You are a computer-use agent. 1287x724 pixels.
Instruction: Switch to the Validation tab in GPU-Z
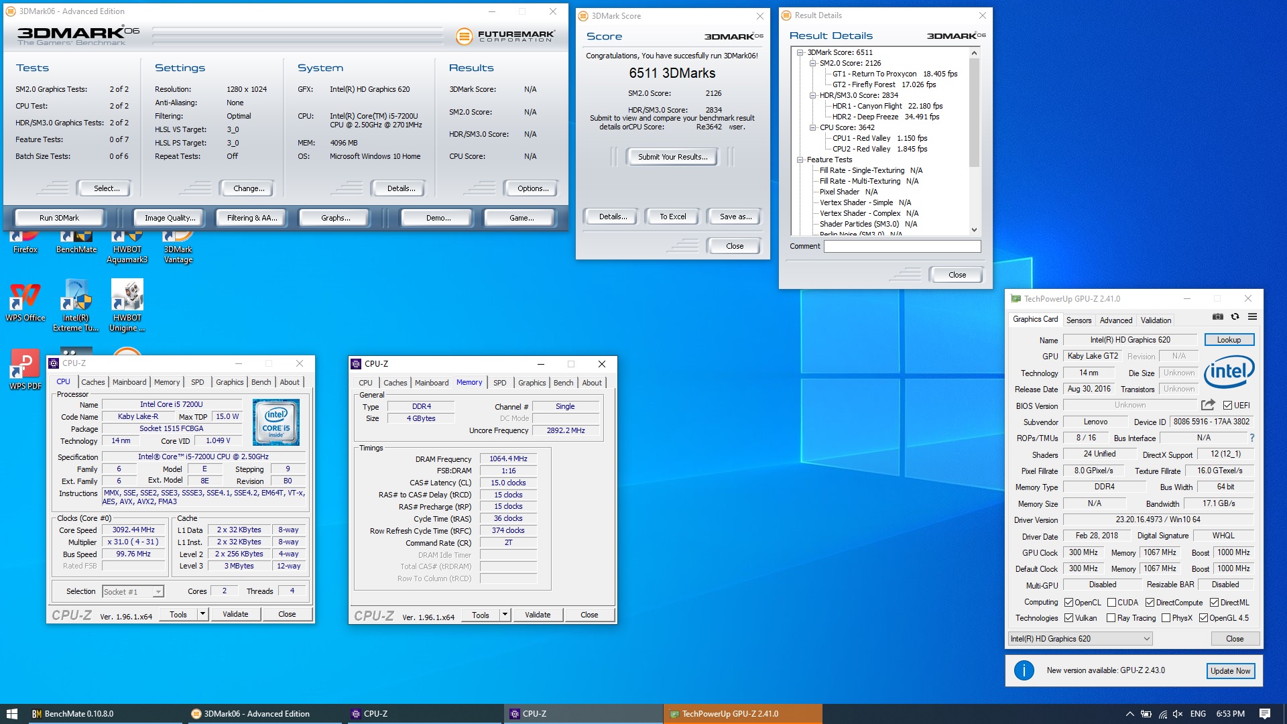pos(1156,320)
